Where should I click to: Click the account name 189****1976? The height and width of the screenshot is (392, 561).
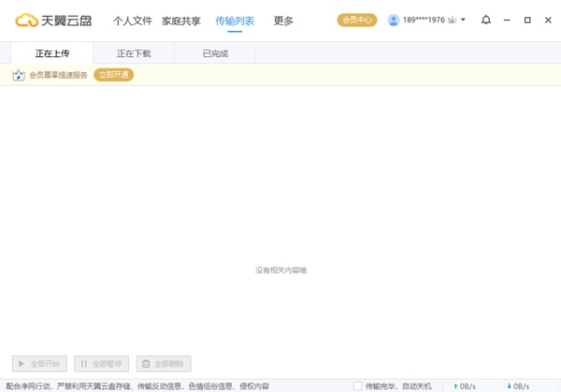pyautogui.click(x=424, y=20)
